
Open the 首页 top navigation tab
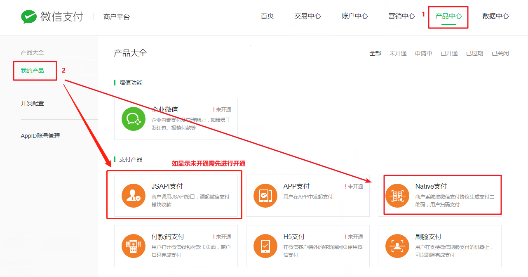pos(267,16)
